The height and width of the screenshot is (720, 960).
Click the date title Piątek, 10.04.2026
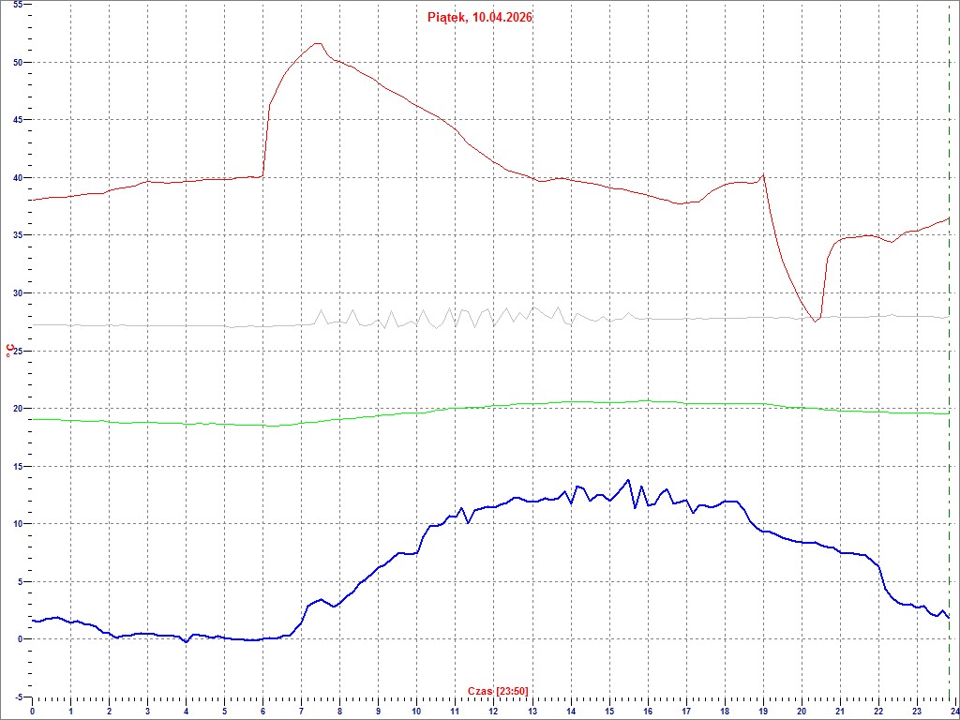(478, 17)
